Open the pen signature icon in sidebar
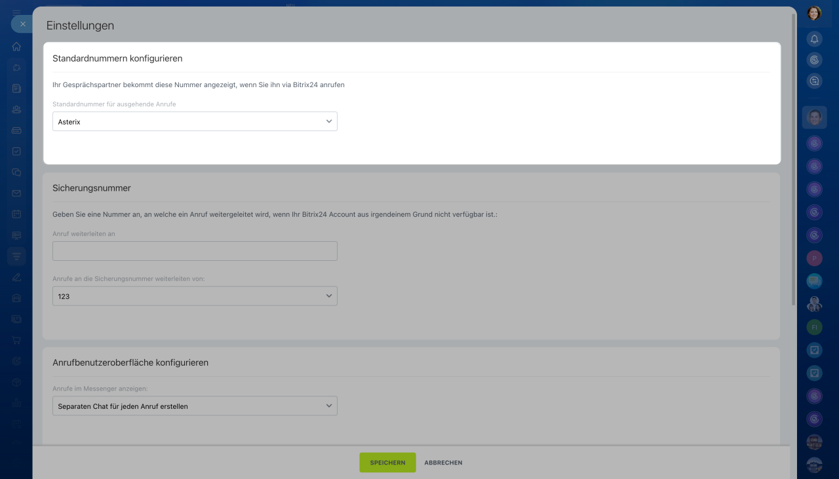 tap(16, 277)
